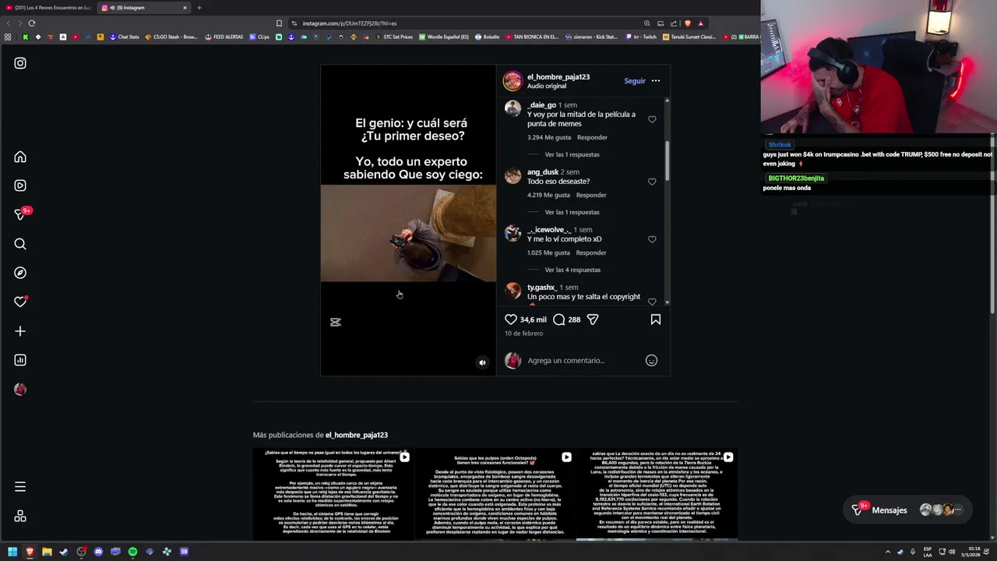Open the More hamburger menu in sidebar
Image resolution: width=997 pixels, height=561 pixels.
click(x=20, y=487)
